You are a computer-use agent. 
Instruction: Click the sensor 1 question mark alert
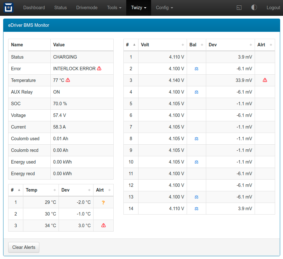point(103,203)
